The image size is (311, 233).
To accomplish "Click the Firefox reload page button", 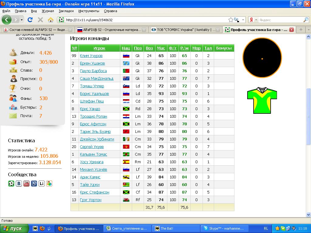I will tap(30, 20).
